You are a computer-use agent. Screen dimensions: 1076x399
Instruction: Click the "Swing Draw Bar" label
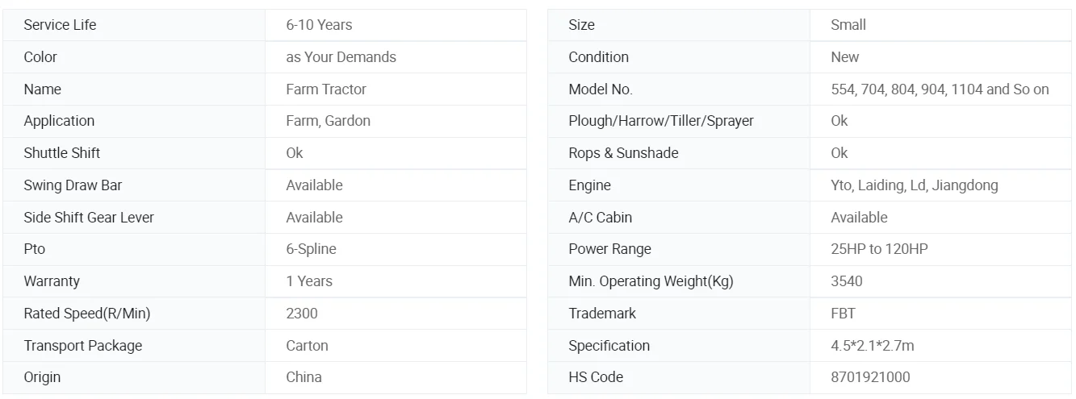click(x=73, y=185)
